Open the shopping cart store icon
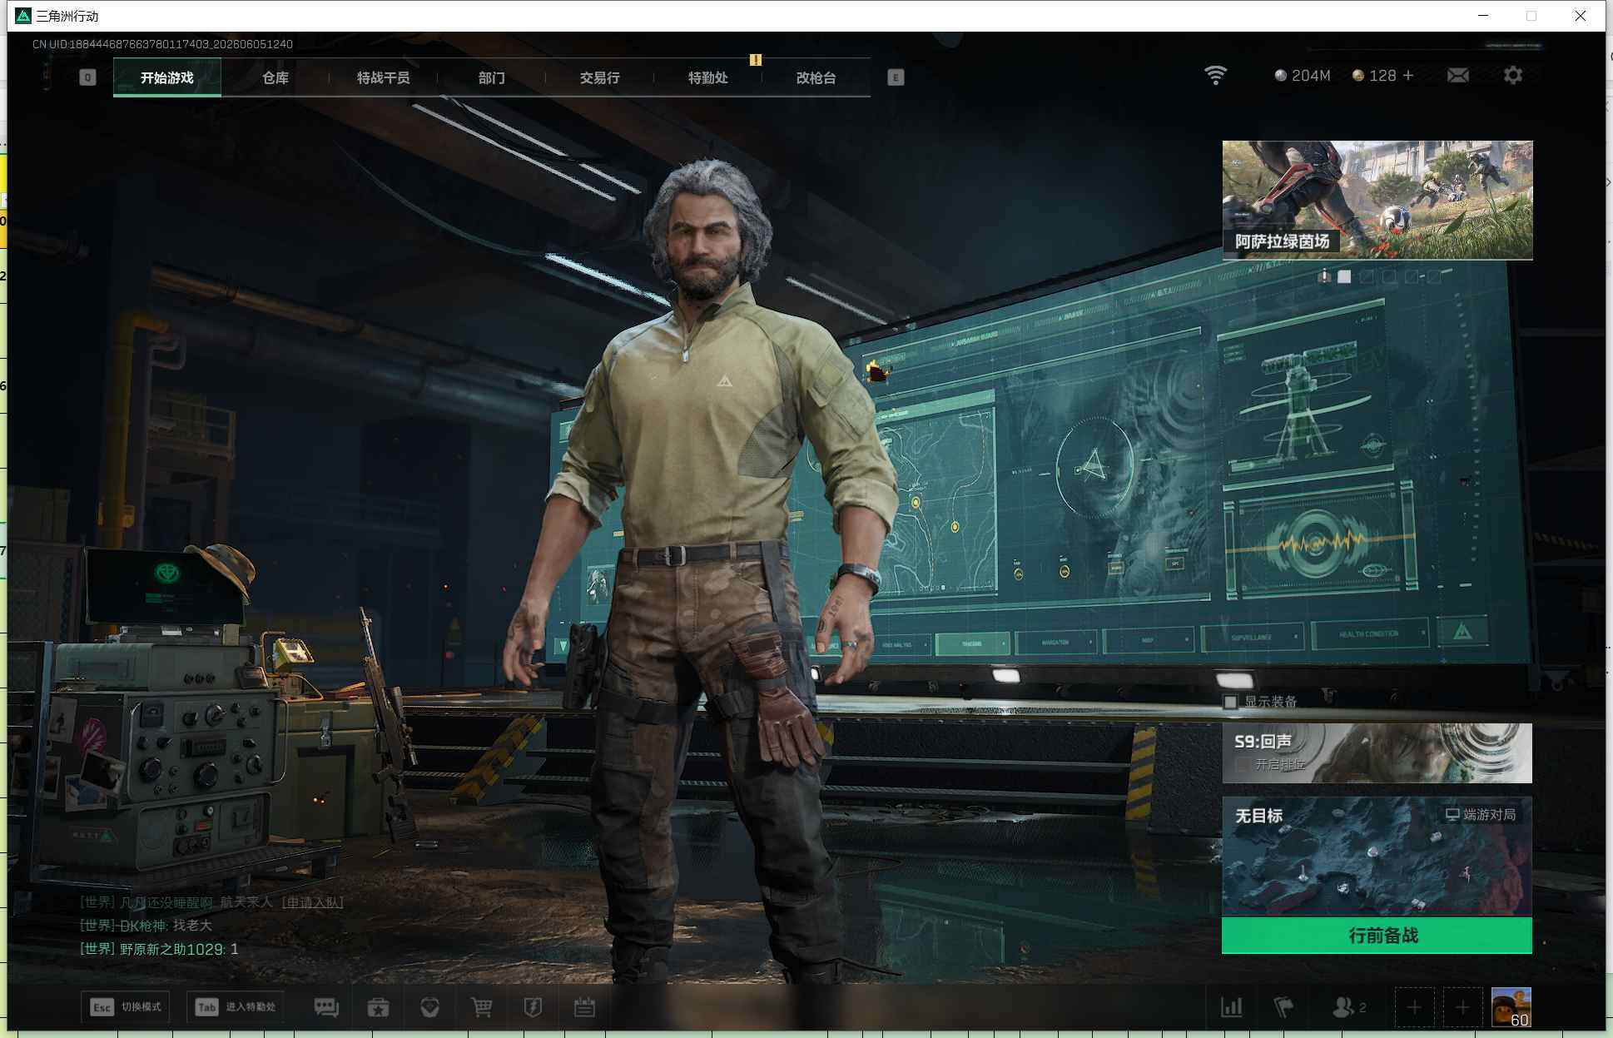This screenshot has width=1613, height=1038. (482, 1007)
